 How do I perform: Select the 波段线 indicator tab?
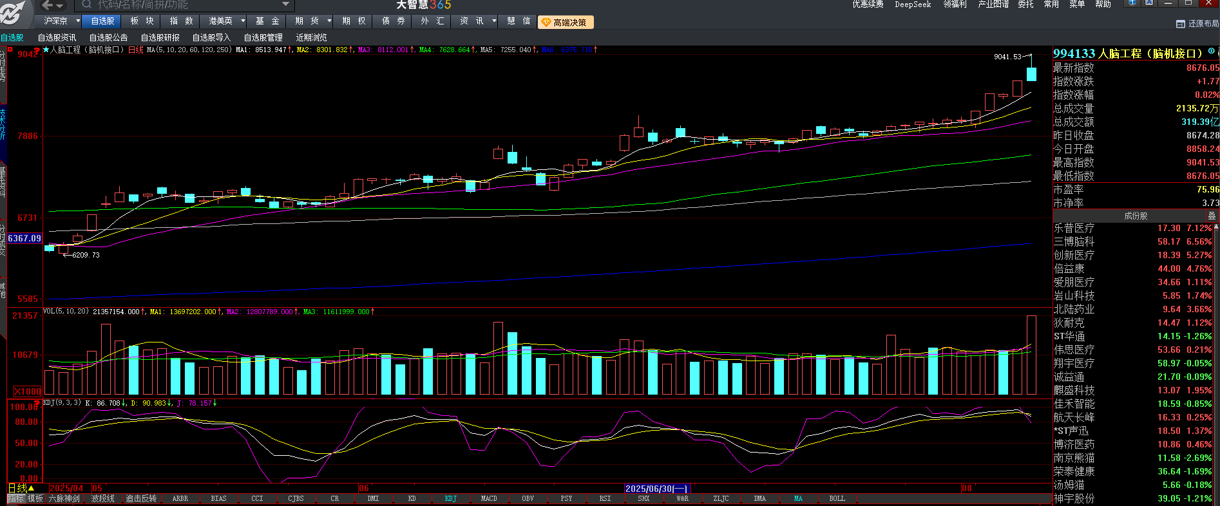click(x=102, y=498)
